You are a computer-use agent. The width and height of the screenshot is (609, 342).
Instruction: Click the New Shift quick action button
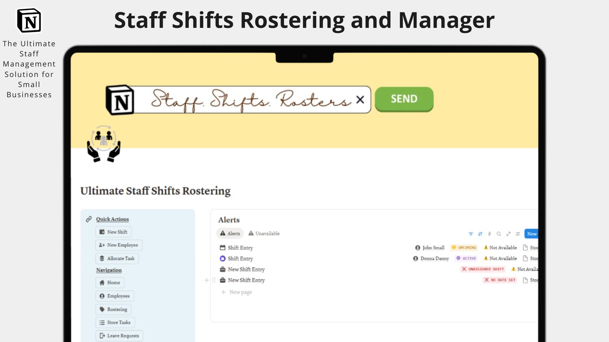tap(114, 232)
